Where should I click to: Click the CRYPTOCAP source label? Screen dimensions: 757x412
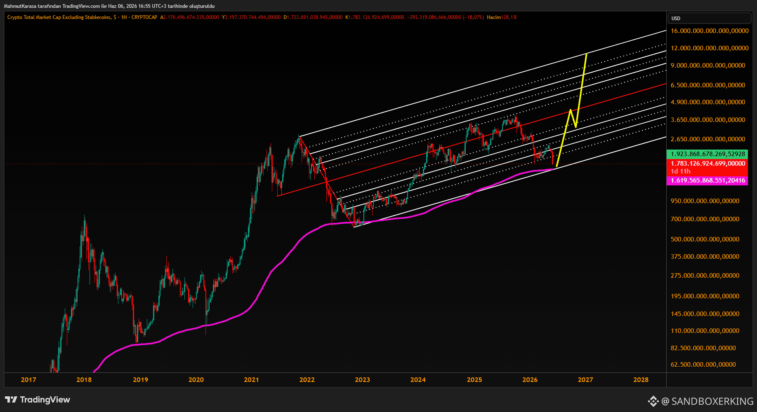[144, 17]
